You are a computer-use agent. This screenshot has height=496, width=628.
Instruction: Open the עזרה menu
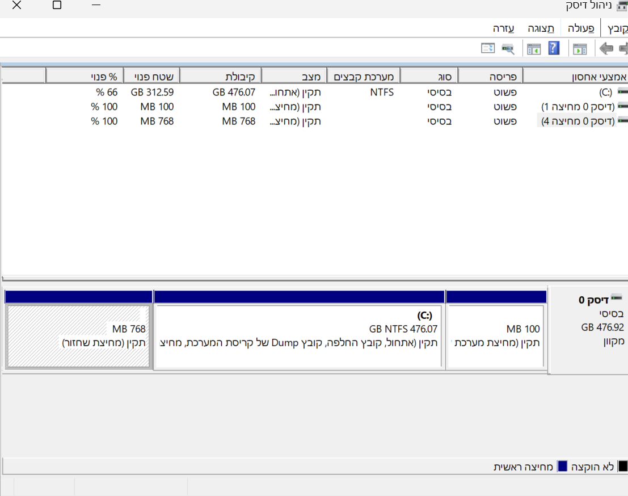tap(503, 28)
